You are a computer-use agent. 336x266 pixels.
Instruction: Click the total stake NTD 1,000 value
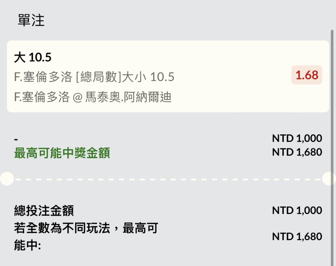297,210
